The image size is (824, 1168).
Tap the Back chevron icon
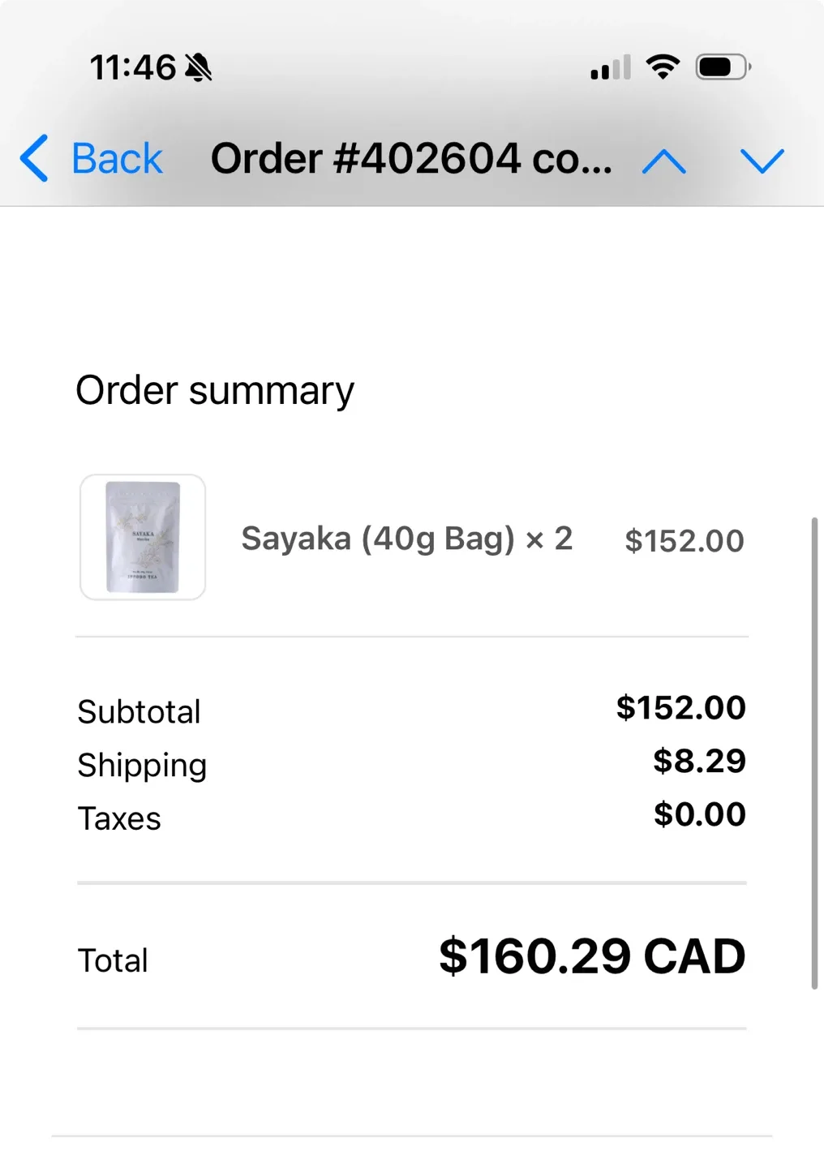click(x=34, y=159)
